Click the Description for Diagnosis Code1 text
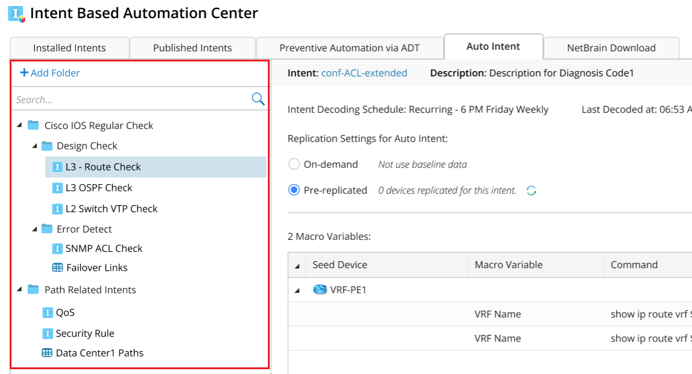Viewport: 692px width, 374px height. tap(561, 73)
